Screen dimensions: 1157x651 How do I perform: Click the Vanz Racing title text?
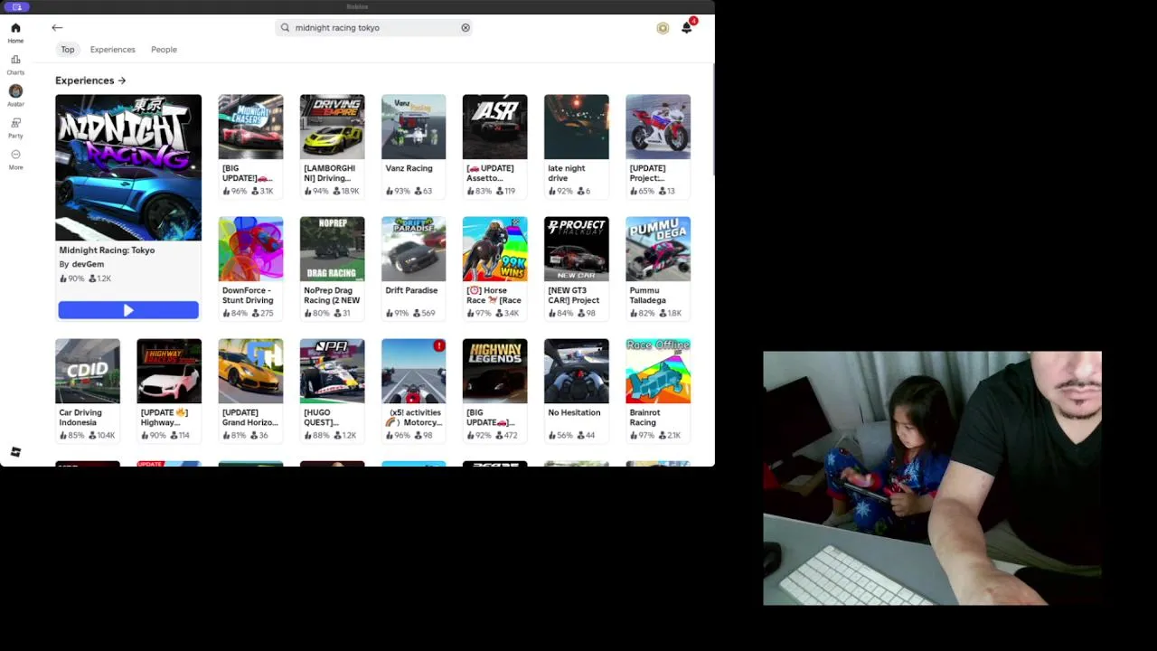point(409,168)
